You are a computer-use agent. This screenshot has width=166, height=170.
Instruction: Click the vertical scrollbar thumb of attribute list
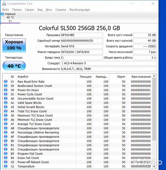coord(154,109)
